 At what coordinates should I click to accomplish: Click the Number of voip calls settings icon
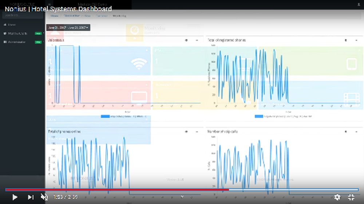[x=346, y=132]
